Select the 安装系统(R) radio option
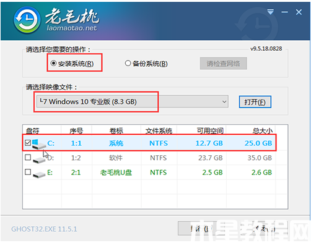 (x=72, y=64)
